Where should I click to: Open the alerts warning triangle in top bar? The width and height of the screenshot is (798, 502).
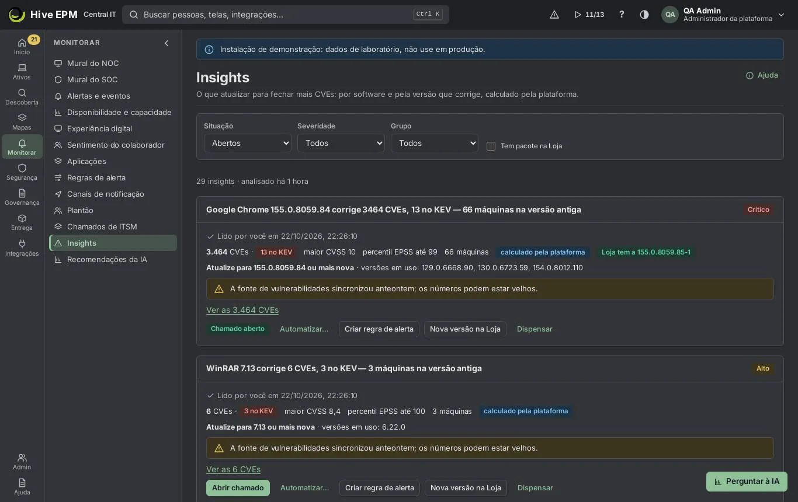554,15
